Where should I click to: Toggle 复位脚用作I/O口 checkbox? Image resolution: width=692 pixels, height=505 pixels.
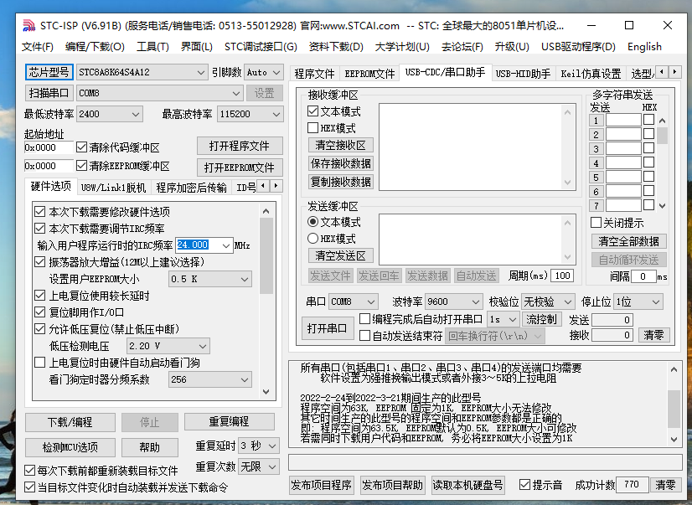[x=39, y=312]
